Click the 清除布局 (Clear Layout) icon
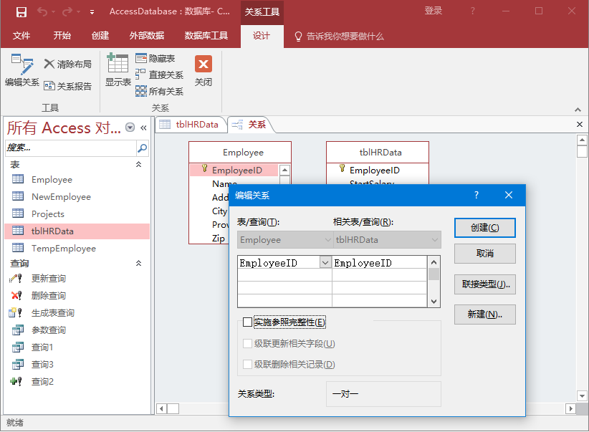The width and height of the screenshot is (589, 432). coord(67,64)
